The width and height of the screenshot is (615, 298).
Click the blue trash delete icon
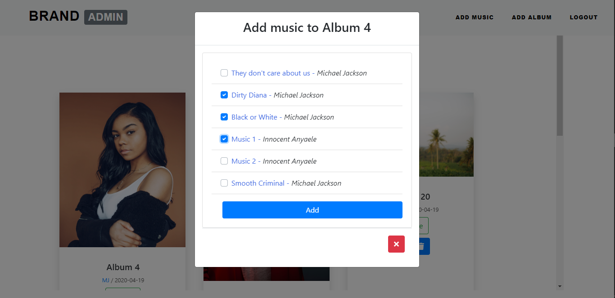424,246
